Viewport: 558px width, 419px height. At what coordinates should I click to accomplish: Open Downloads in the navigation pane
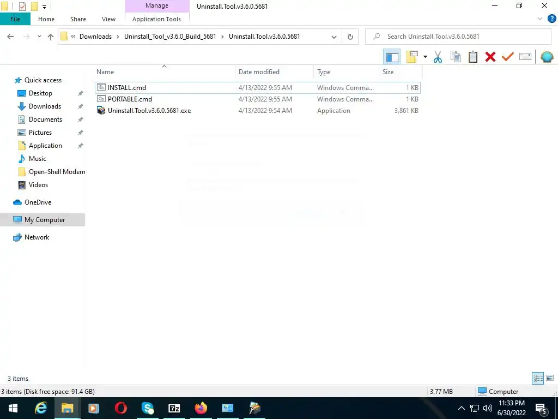coord(45,106)
